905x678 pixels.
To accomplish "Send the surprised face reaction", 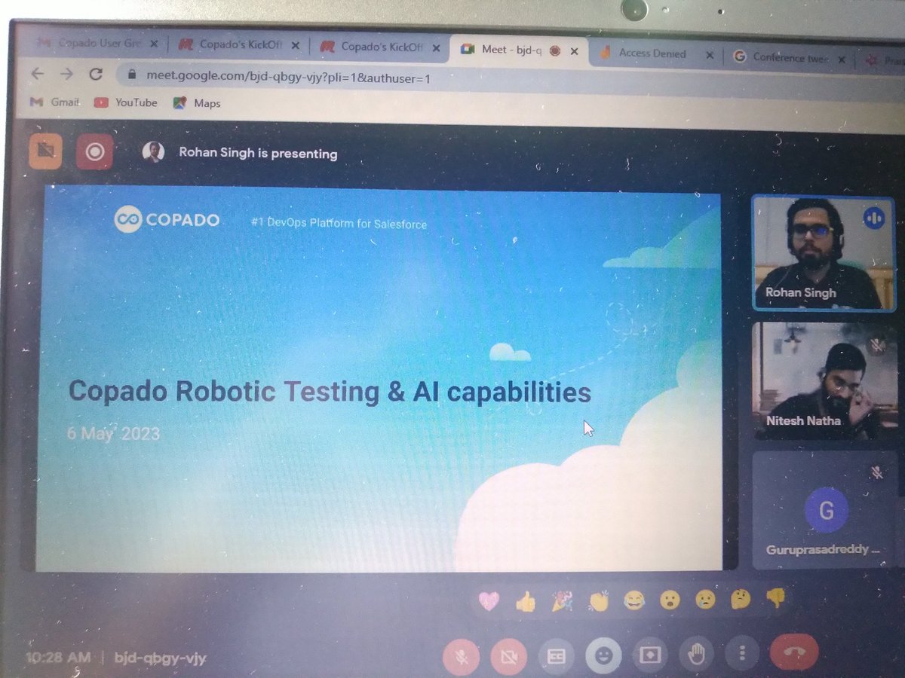I will click(670, 600).
